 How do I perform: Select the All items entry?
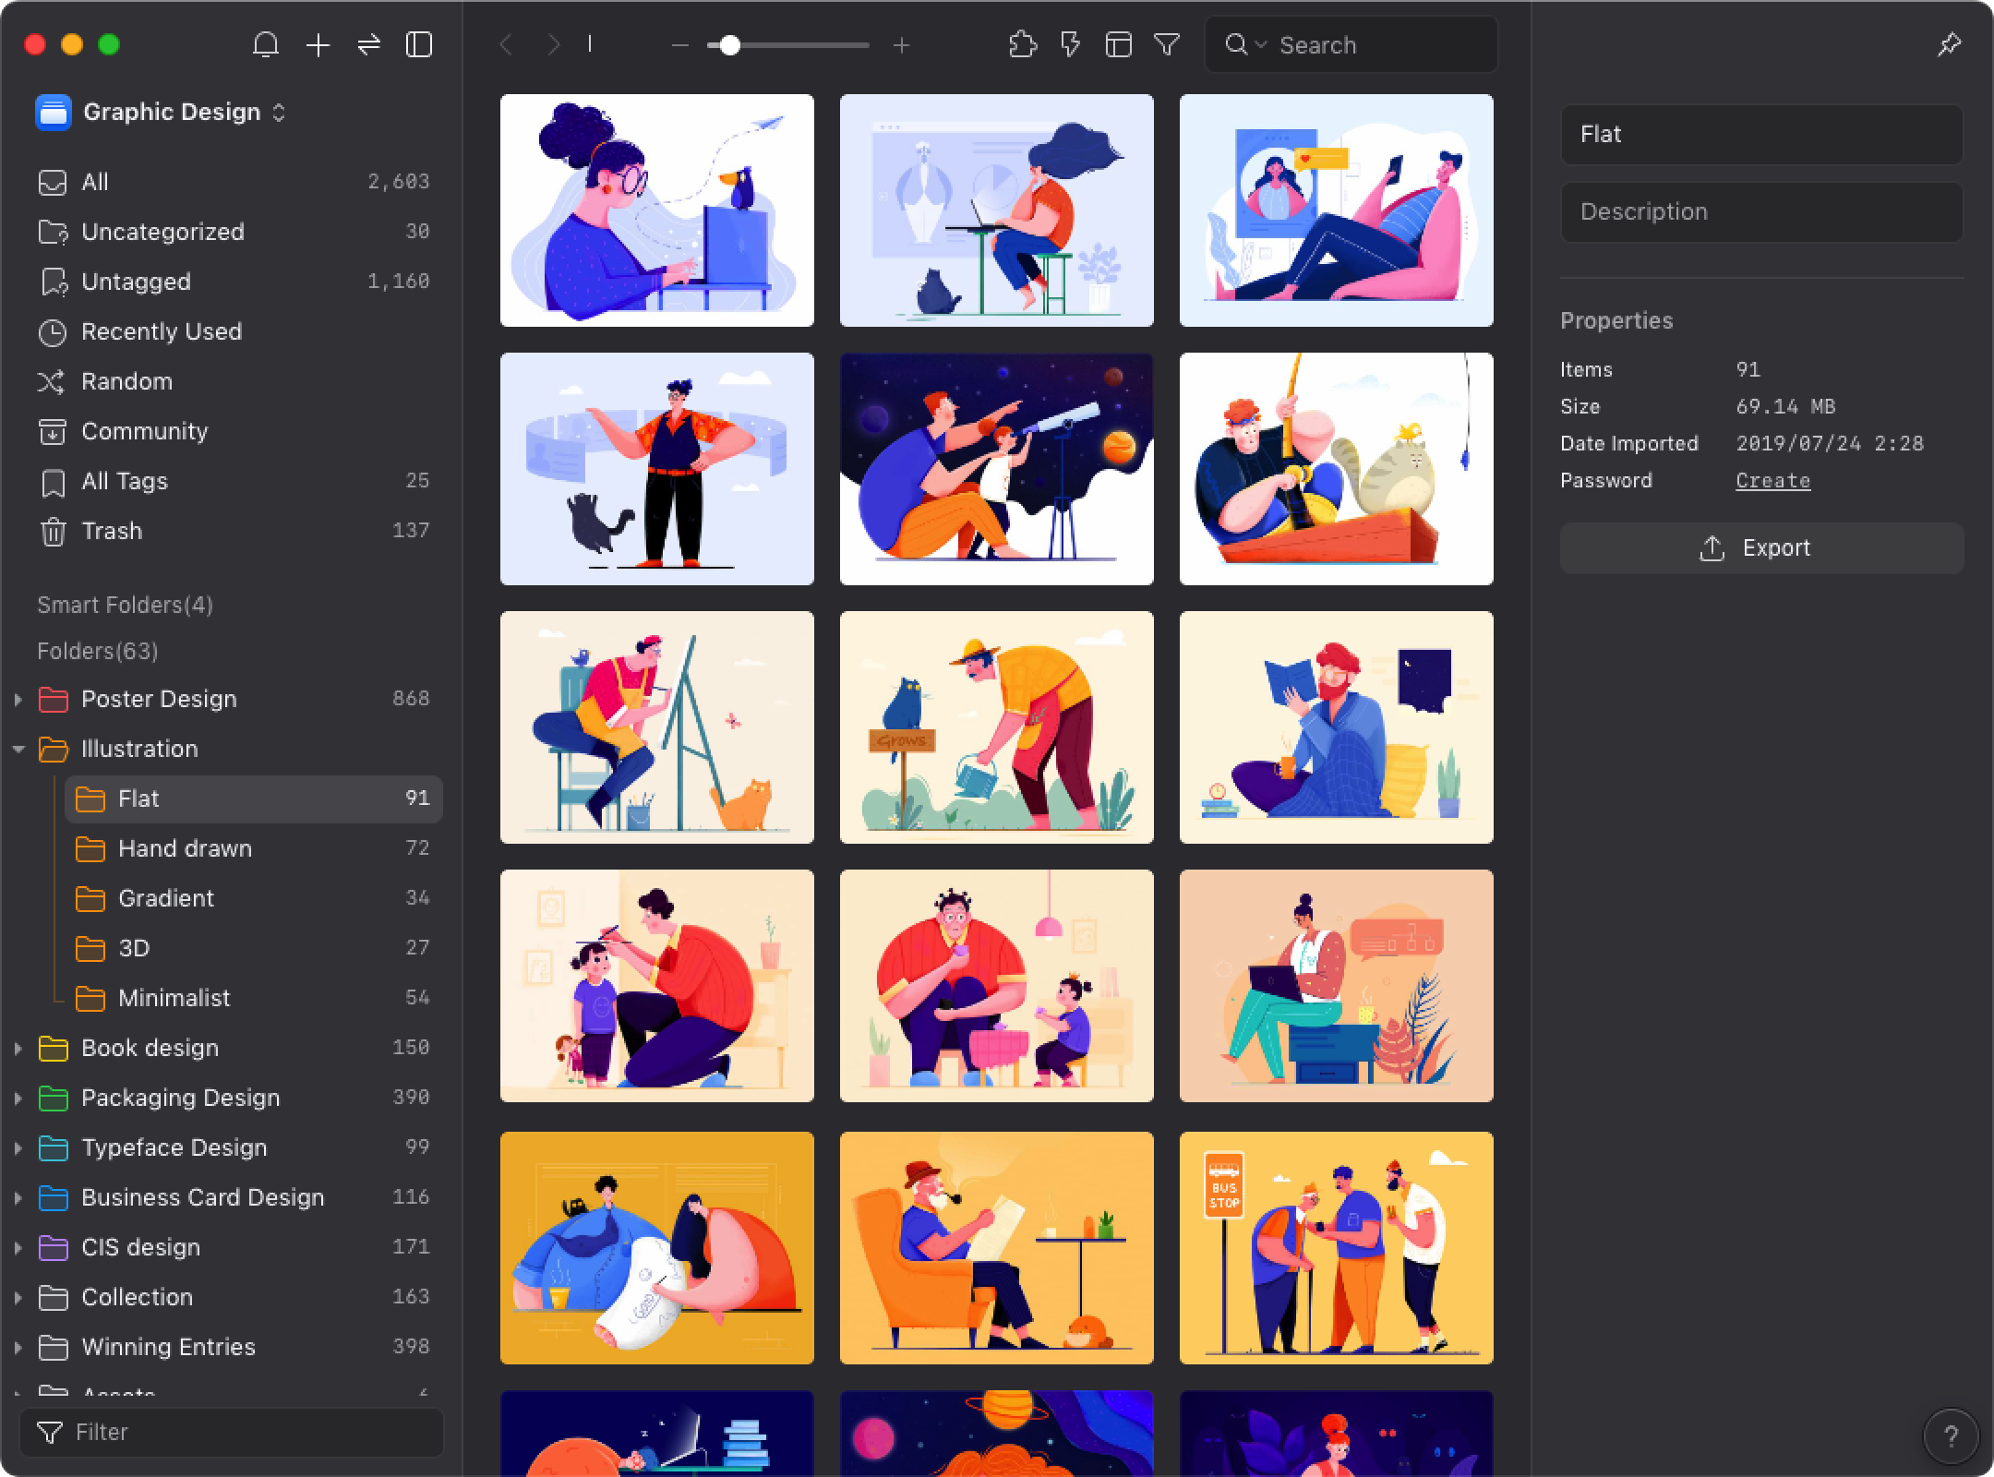tap(233, 182)
